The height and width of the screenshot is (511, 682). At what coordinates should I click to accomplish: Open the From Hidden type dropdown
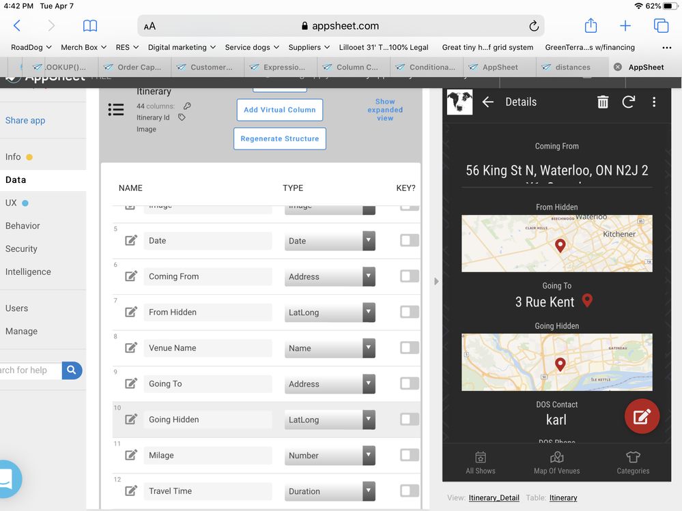pyautogui.click(x=330, y=312)
